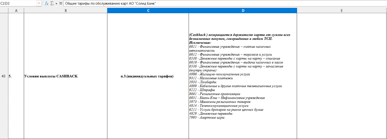The image size is (387, 139).
Task: Expand the Sum function dropdown arrow
Action: click(56, 4)
